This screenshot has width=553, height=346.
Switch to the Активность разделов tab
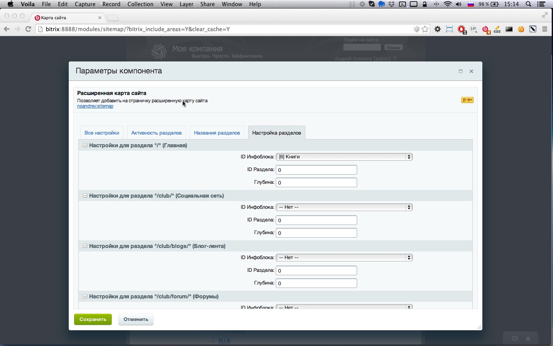coord(156,133)
